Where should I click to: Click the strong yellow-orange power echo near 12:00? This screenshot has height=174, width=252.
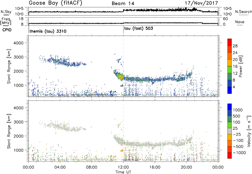tap(121, 76)
